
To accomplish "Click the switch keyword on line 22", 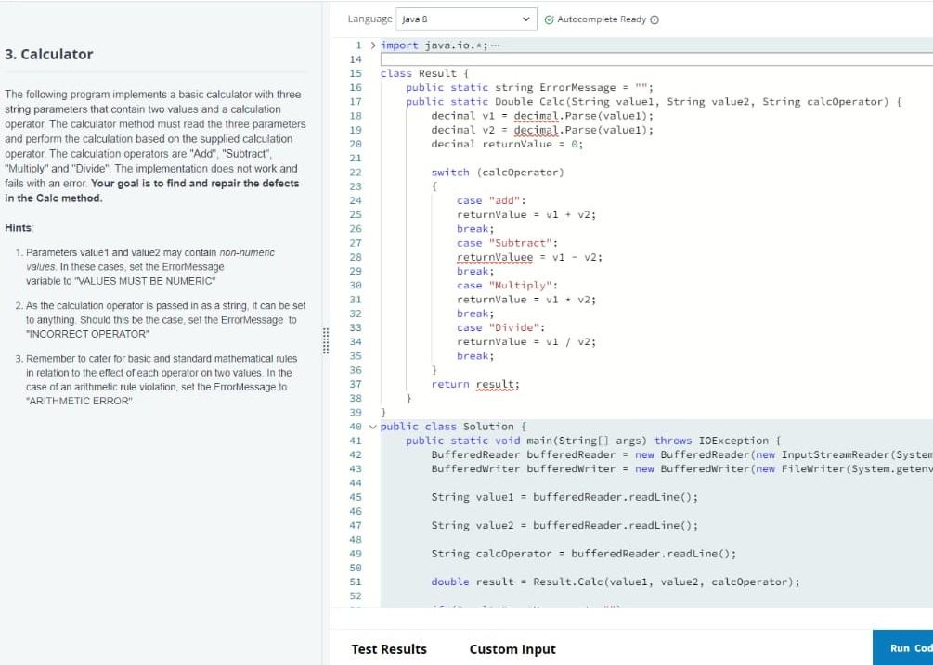I will click(450, 173).
